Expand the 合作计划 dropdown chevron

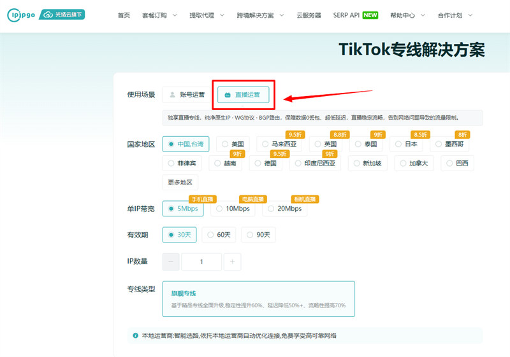point(470,15)
